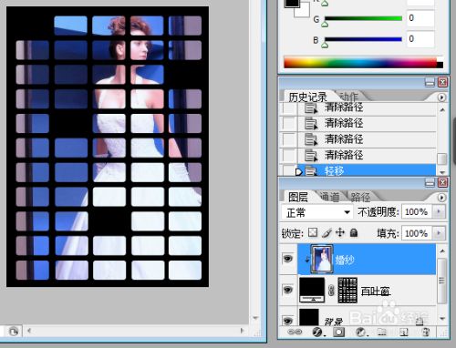Create a new layer group

point(382,332)
